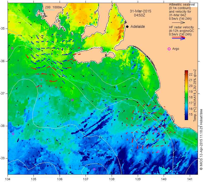Click the IMOS copyright timestamp text
The image size is (203, 182).
point(201,139)
